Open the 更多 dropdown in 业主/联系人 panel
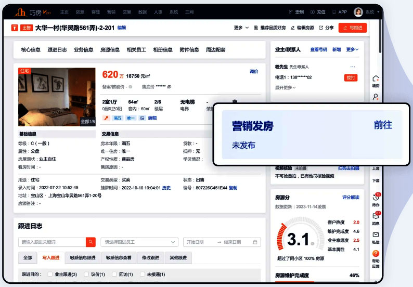 353,49
